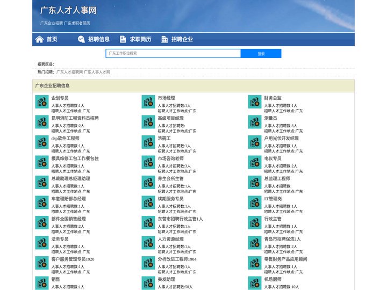Focus the 广东工作职位搜索 search field
This screenshot has height=290, width=387.
173,54
